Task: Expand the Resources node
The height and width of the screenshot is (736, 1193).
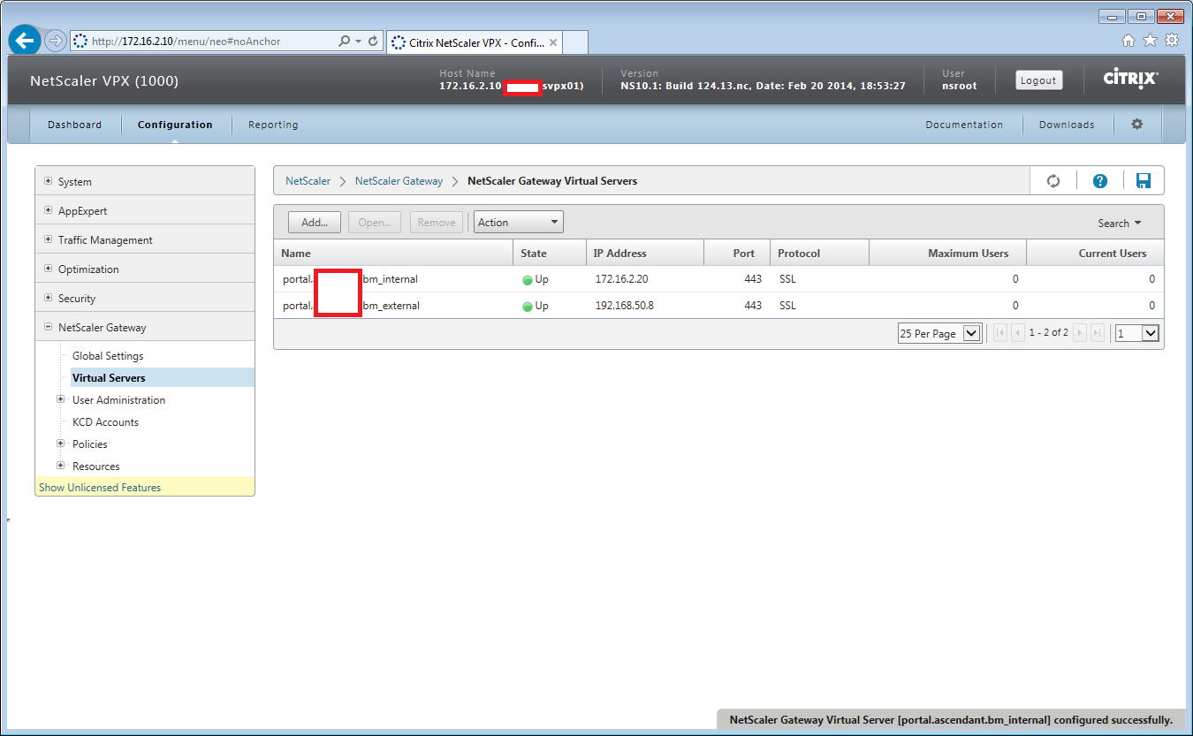Action: [61, 466]
